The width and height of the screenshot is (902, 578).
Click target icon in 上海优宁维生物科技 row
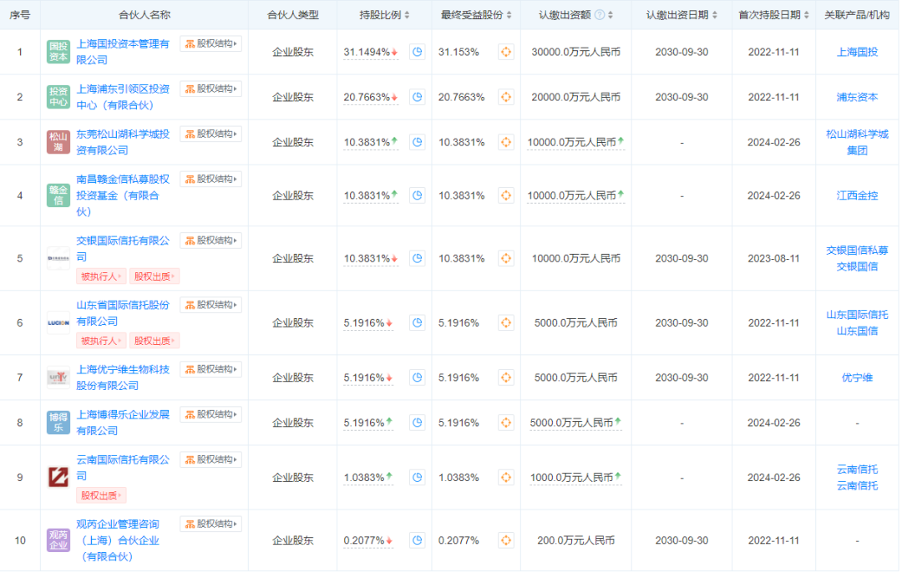coord(506,378)
